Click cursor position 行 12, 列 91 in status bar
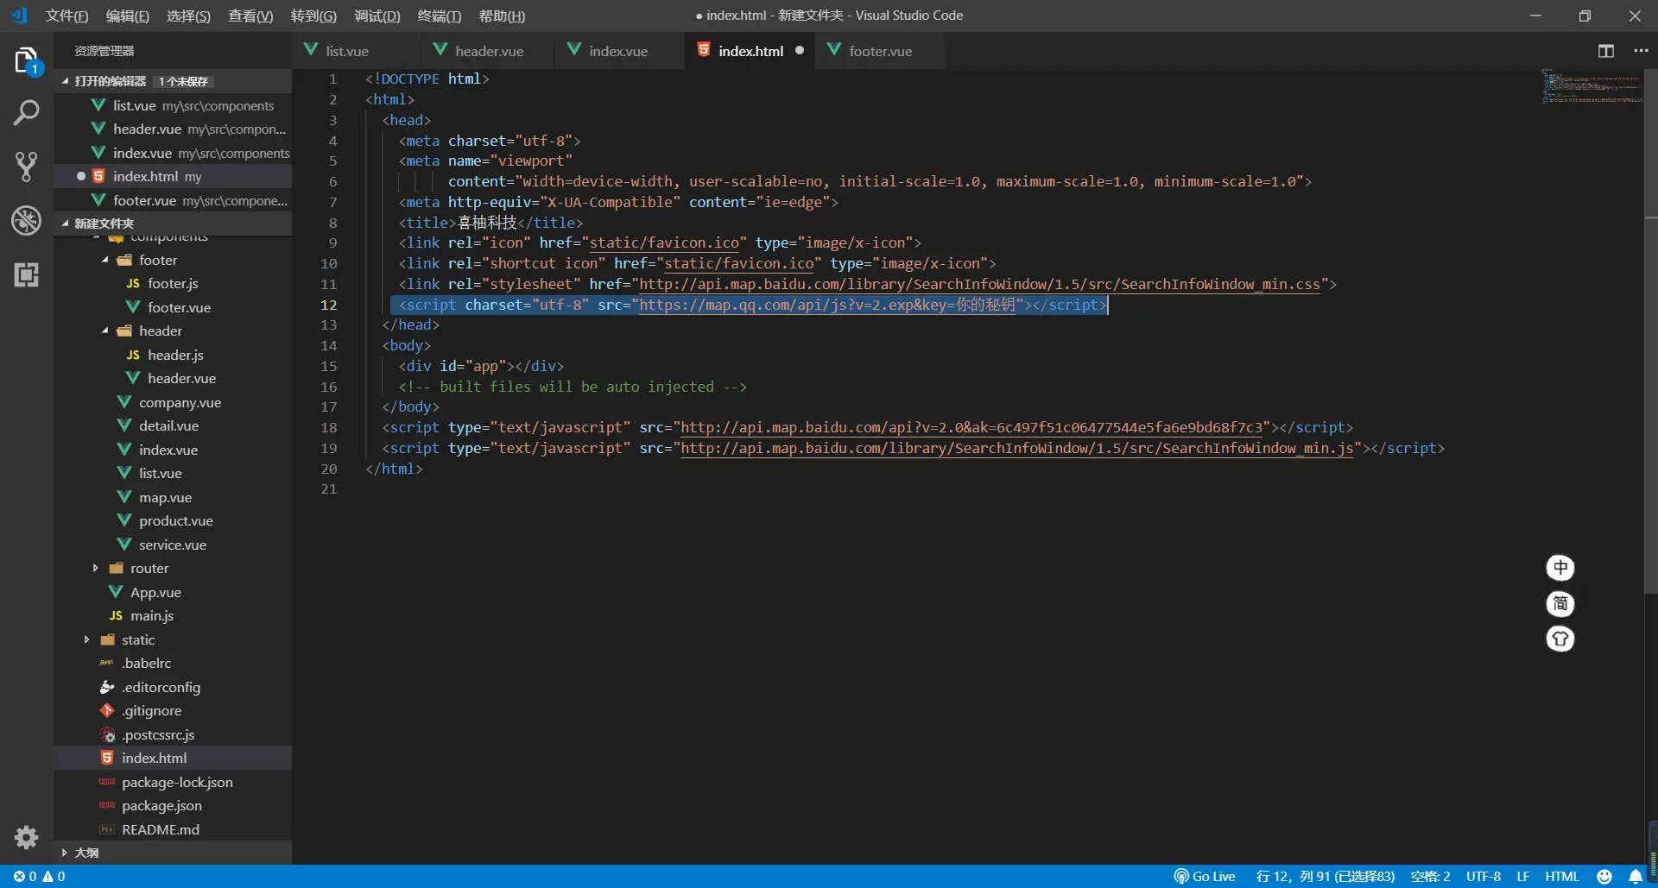The height and width of the screenshot is (888, 1658). click(x=1326, y=877)
